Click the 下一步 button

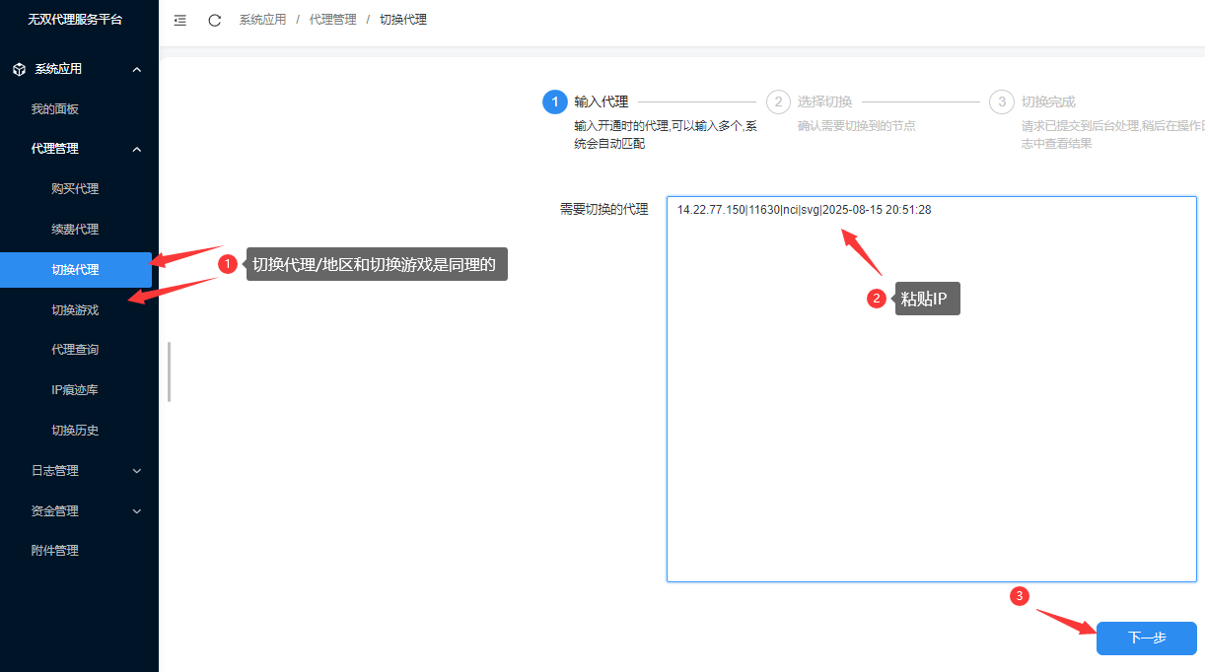coord(1146,638)
